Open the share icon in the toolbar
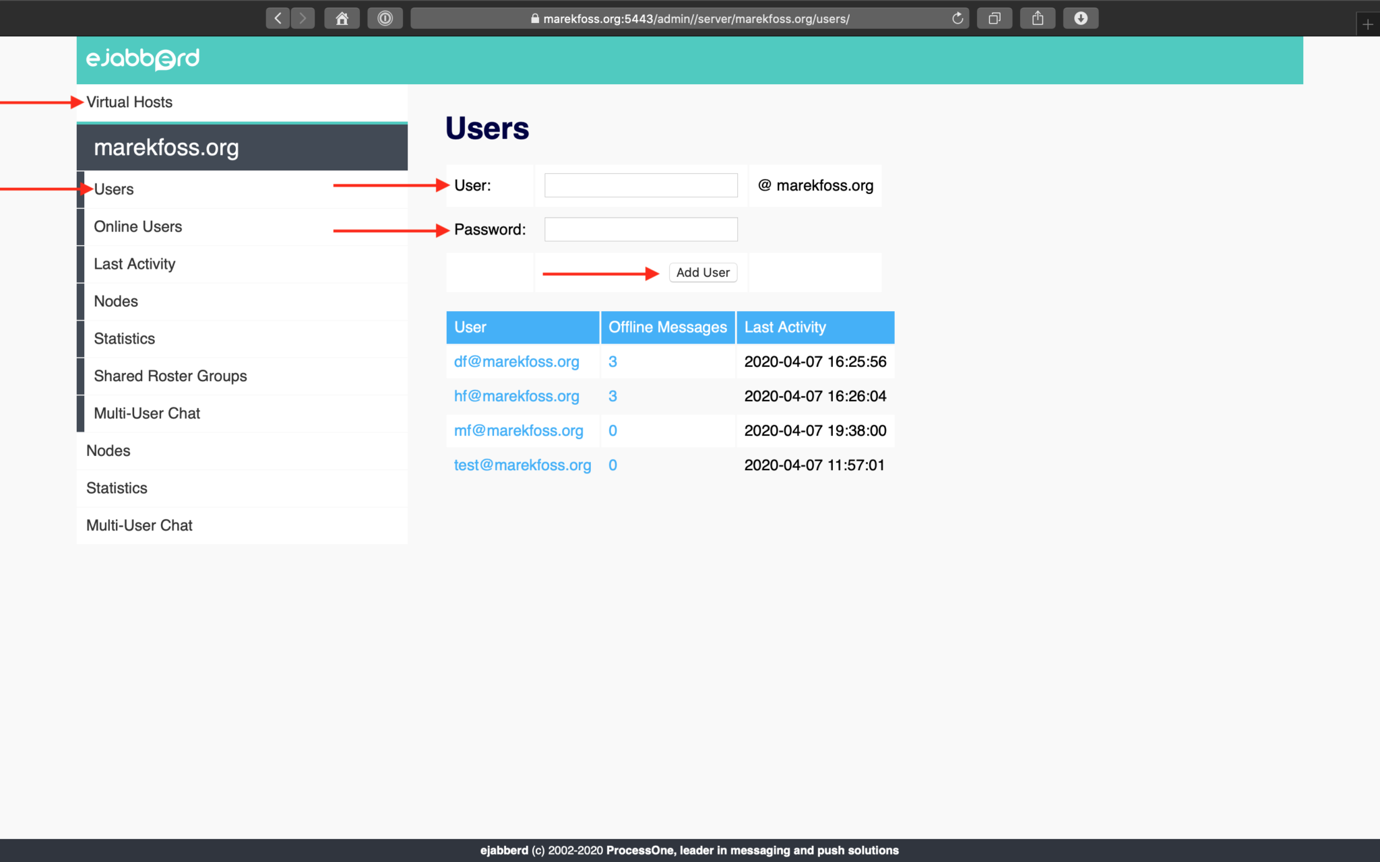The width and height of the screenshot is (1380, 862). [1038, 18]
